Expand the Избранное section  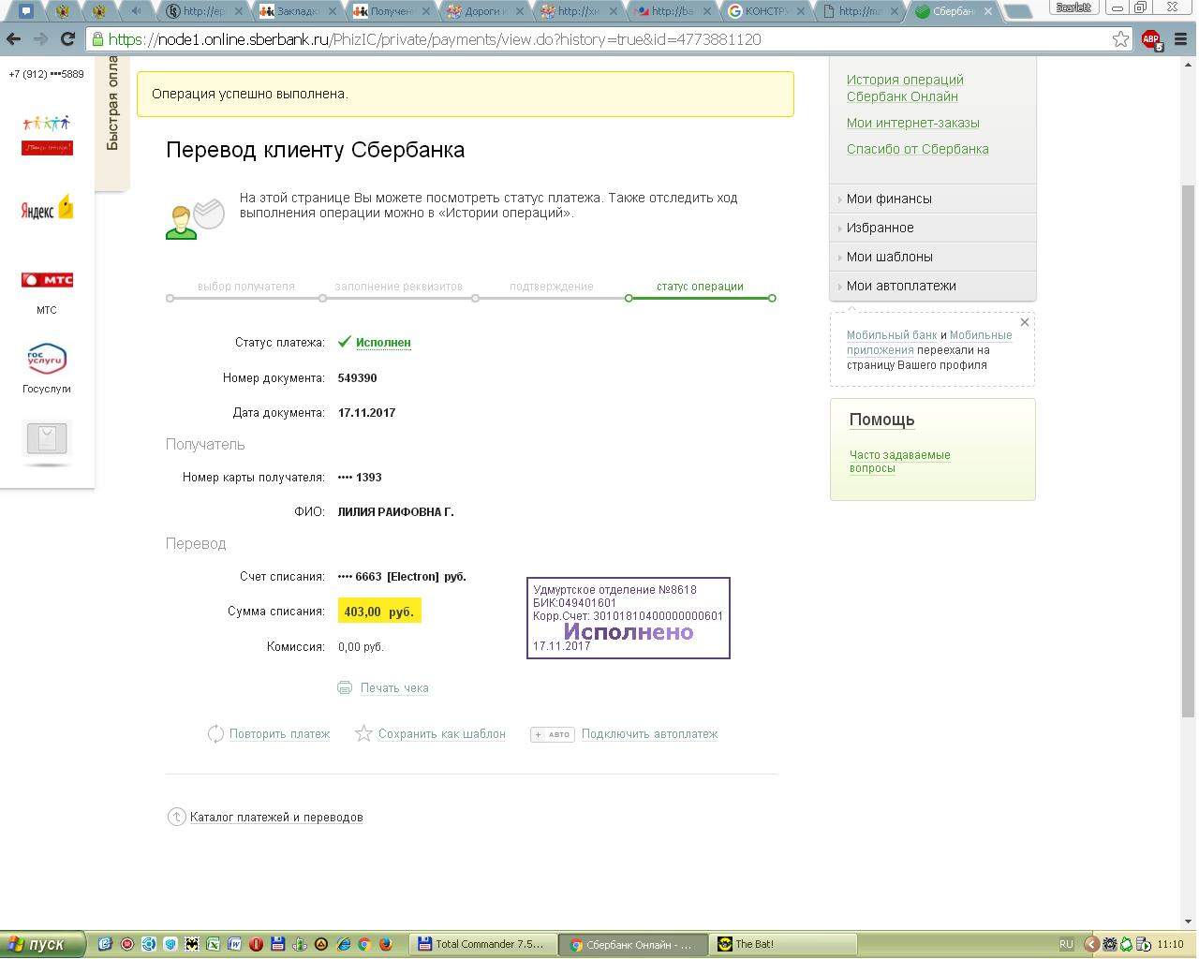[933, 228]
